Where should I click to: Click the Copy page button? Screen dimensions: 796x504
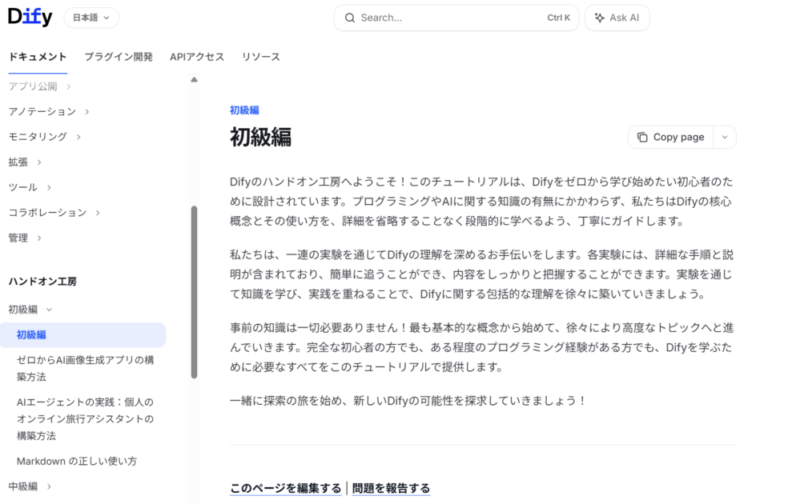click(x=670, y=138)
